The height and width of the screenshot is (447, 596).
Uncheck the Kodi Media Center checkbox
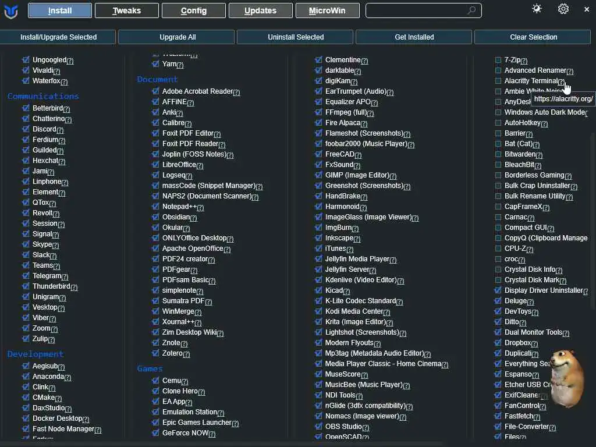318,311
